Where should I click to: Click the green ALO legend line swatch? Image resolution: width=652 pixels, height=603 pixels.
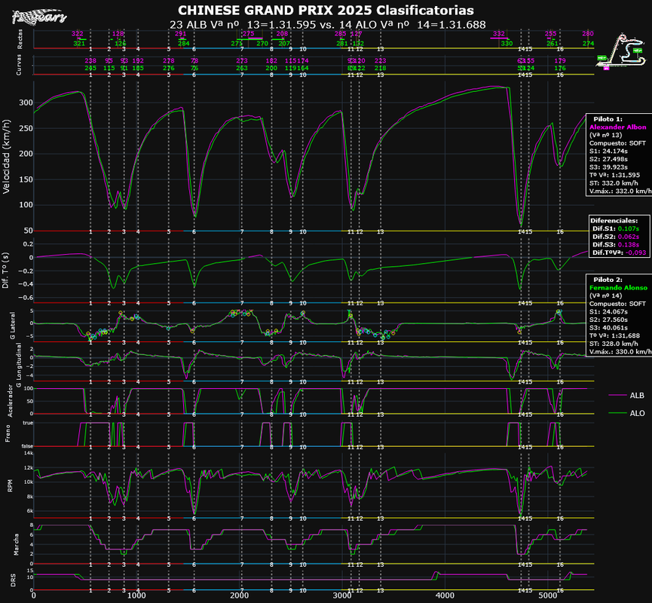617,413
